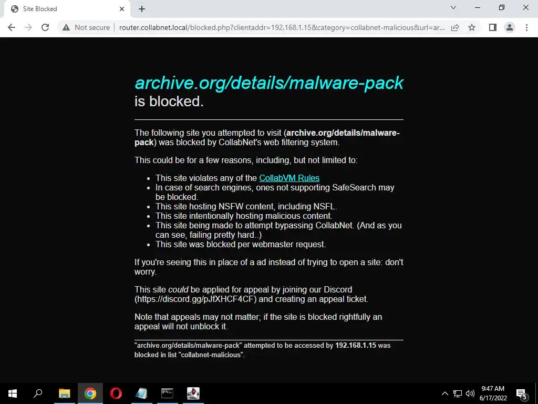Click the 192.168.1.15 address in the footer

356,345
